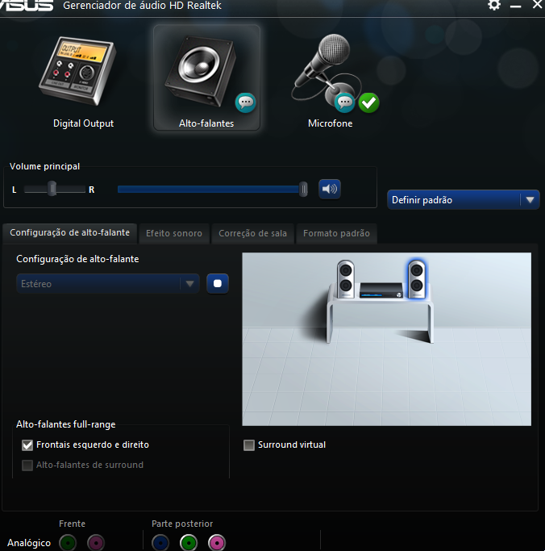The image size is (545, 551).
Task: Switch to the Correção de sala tab
Action: (253, 234)
